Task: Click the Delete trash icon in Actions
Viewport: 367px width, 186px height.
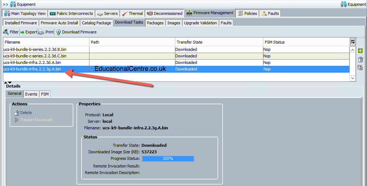Action: [x=17, y=113]
